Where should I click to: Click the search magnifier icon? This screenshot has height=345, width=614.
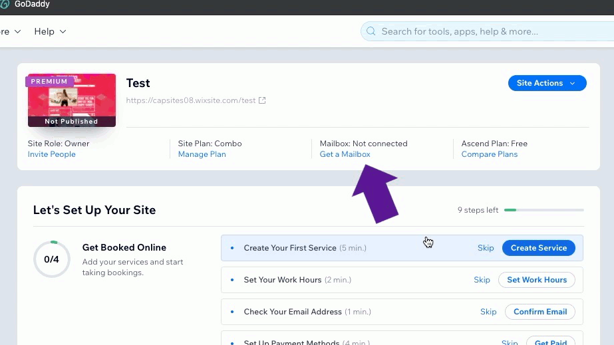(371, 31)
